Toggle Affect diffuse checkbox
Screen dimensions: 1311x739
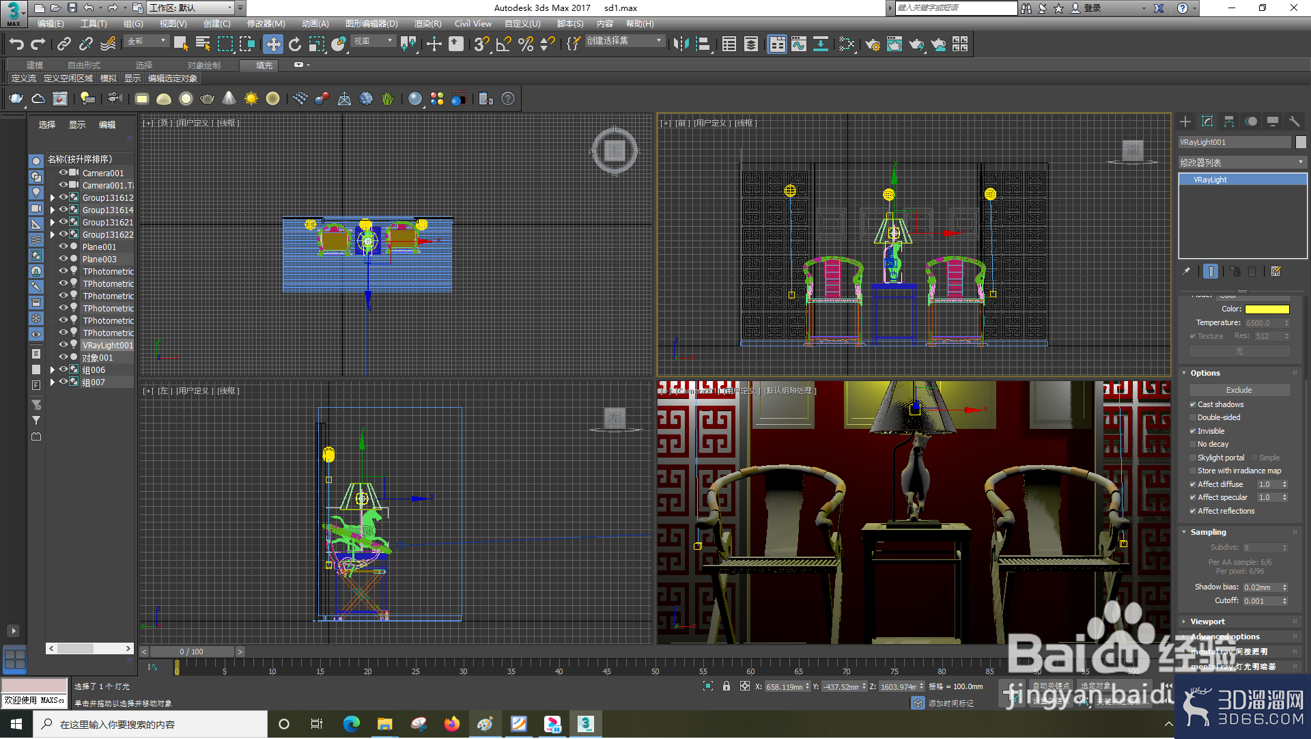click(x=1193, y=484)
